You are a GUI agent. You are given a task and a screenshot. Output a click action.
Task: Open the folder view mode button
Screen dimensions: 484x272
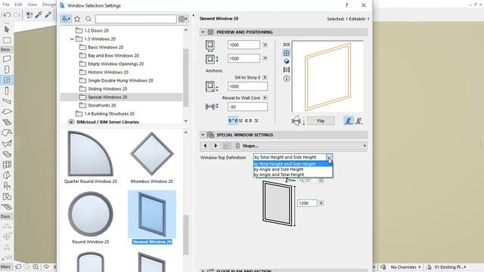pos(66,19)
